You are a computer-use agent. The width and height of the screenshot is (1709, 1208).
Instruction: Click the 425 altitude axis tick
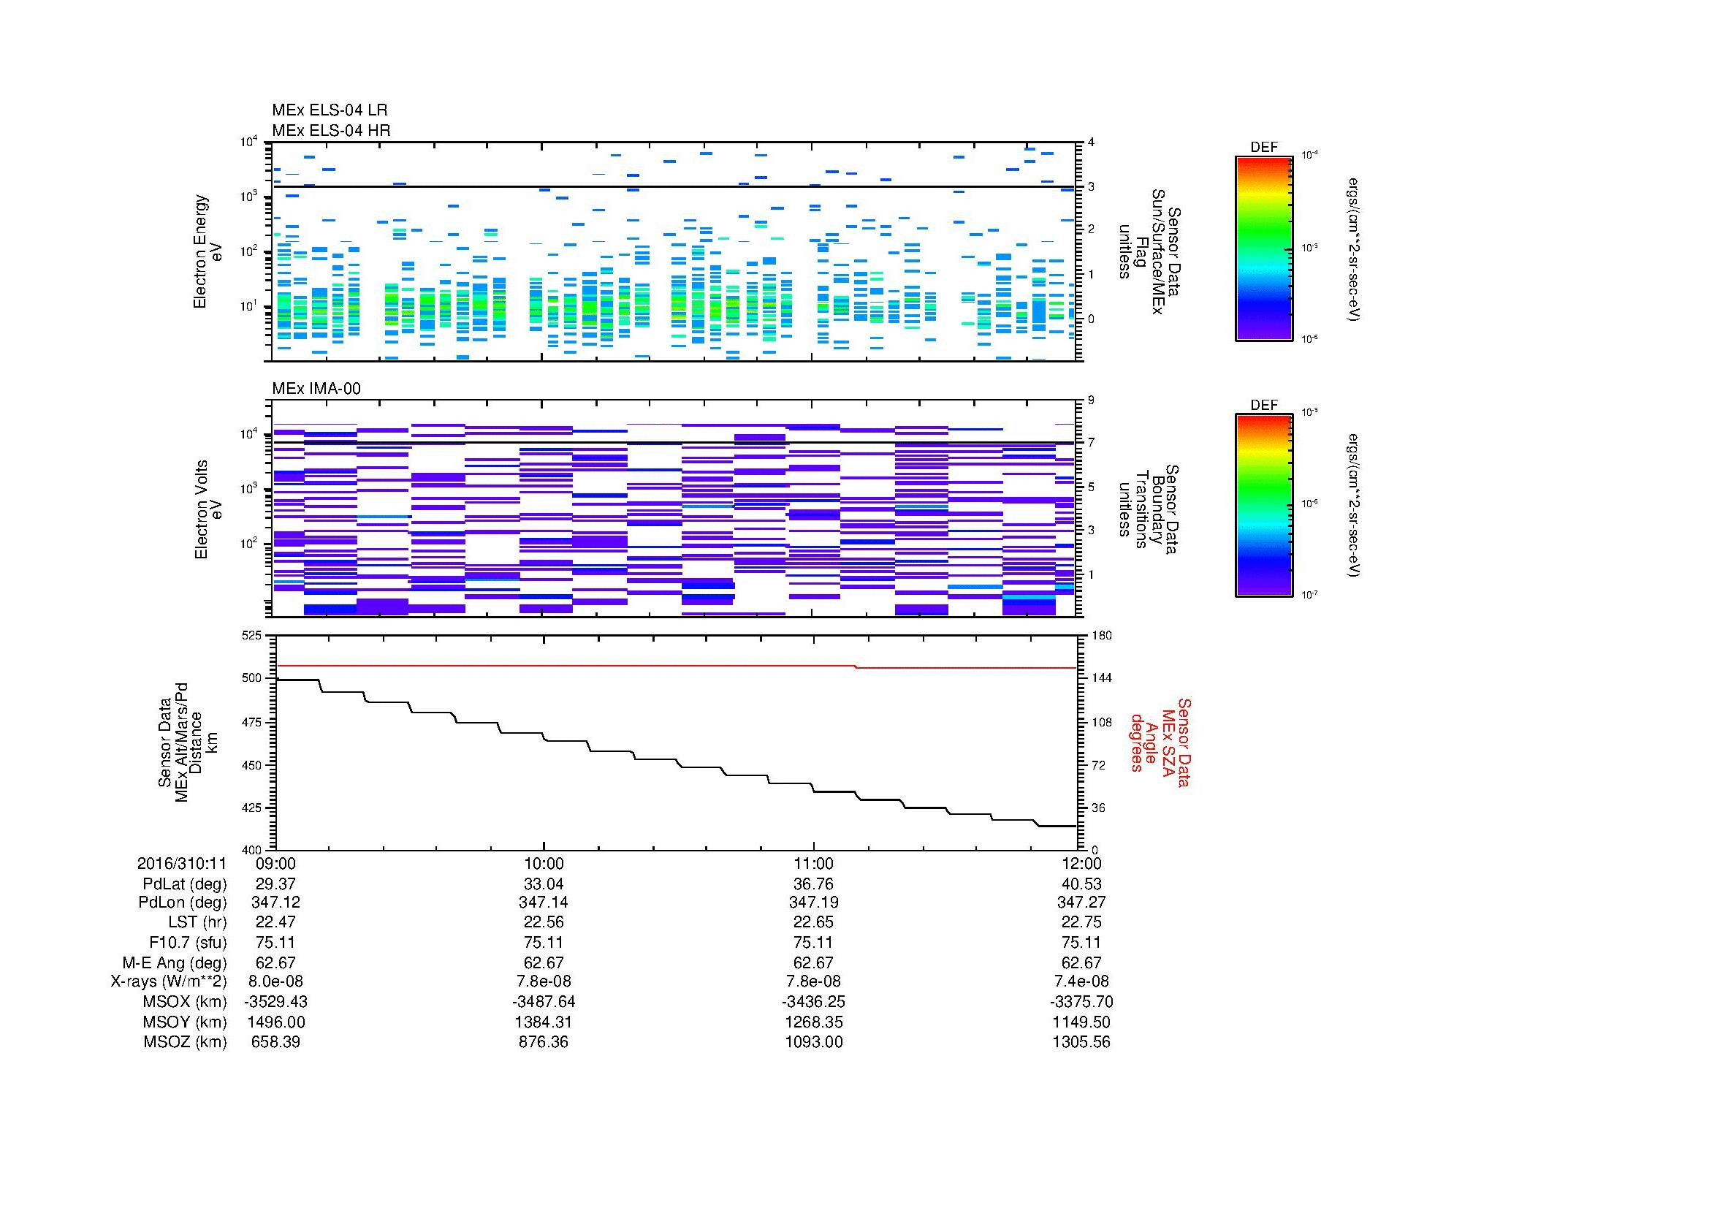tap(252, 808)
